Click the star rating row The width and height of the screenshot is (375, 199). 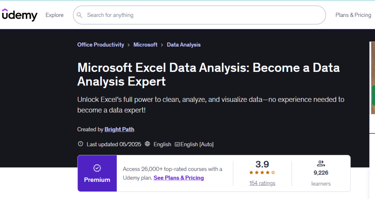click(x=262, y=172)
